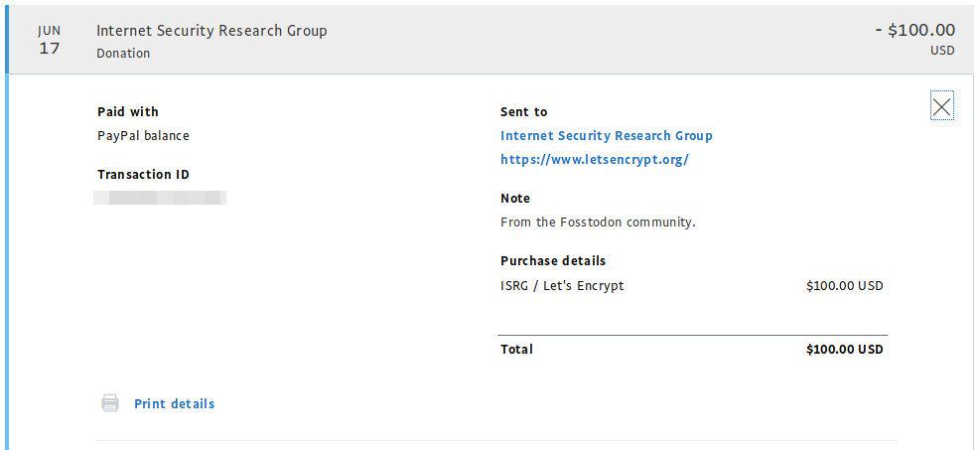Click the Purchase details heading
The image size is (979, 450).
[x=552, y=260]
